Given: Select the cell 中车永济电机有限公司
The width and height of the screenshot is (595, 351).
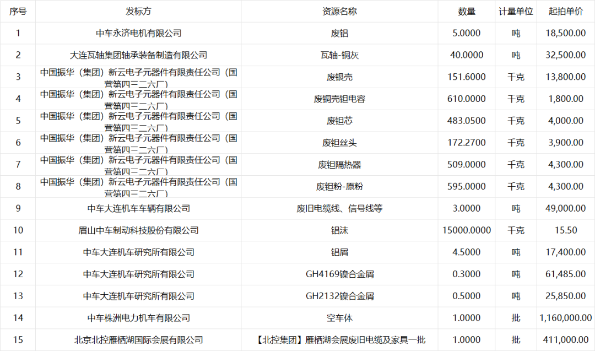Looking at the screenshot, I should click(x=138, y=34).
